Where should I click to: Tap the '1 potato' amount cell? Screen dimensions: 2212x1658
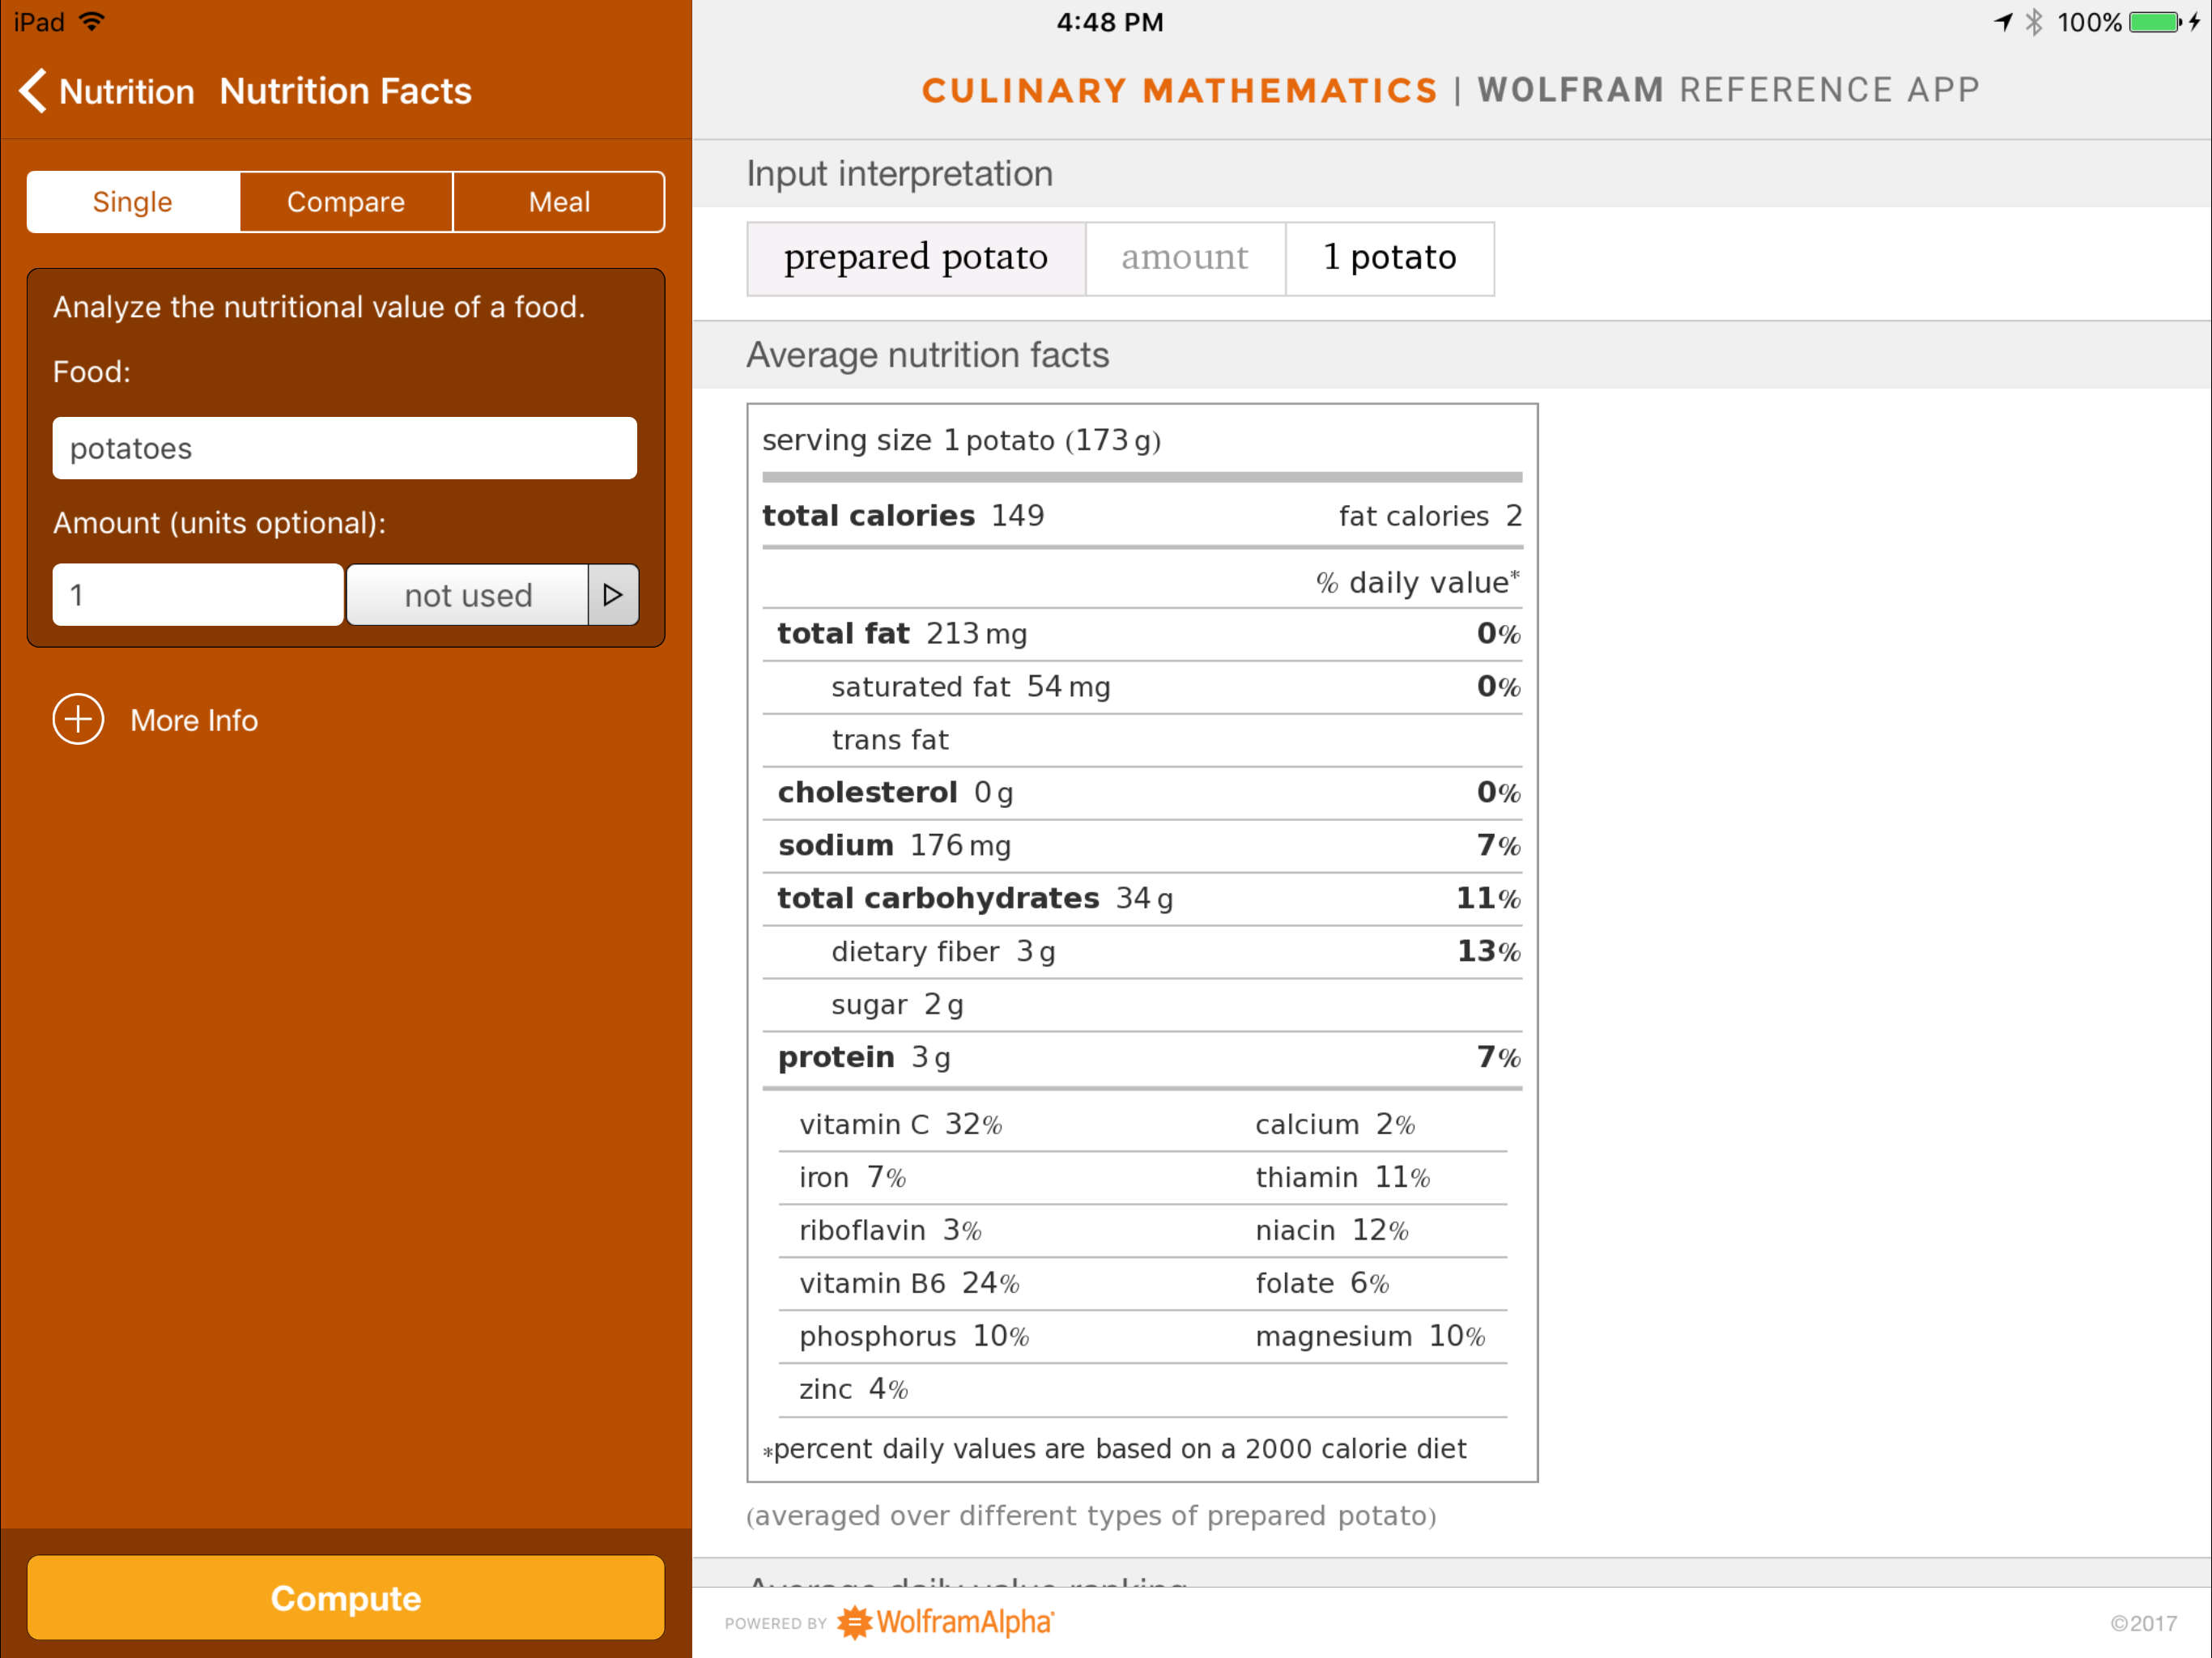pos(1389,258)
